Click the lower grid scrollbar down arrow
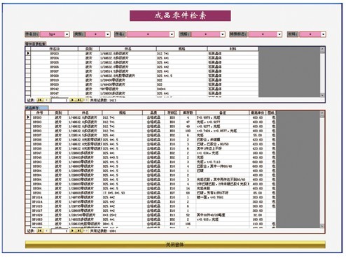This screenshot has width=346, height=258. [322, 226]
